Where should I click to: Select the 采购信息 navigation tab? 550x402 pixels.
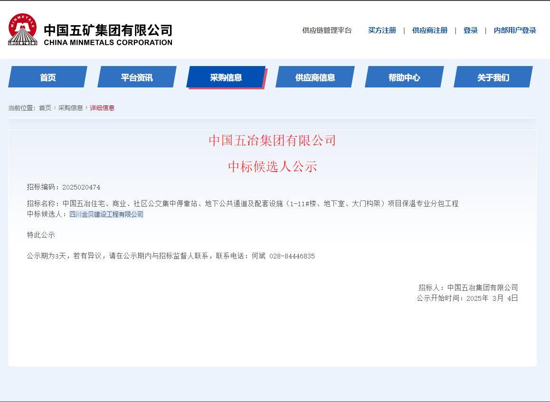coord(226,77)
